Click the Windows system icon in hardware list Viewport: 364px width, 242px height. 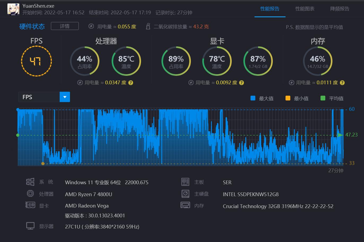click(30, 182)
